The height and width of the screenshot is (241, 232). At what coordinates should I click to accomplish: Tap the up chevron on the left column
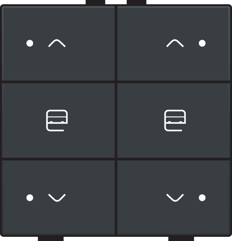(x=57, y=43)
